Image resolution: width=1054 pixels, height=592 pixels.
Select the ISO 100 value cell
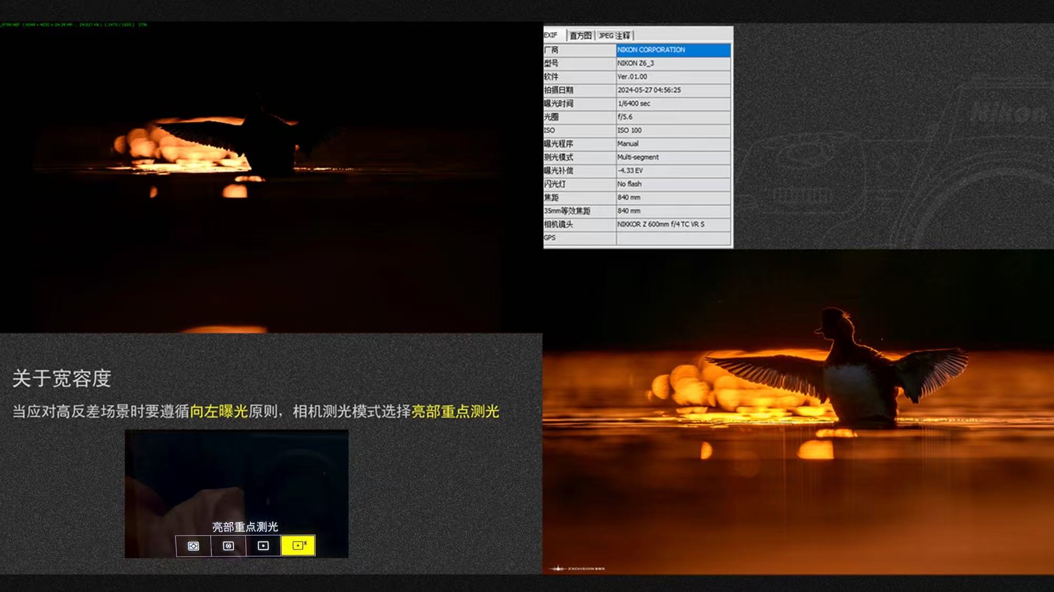[673, 131]
